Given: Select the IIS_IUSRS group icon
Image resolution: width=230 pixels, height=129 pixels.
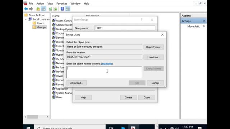Looking at the screenshot, I should [54, 59].
